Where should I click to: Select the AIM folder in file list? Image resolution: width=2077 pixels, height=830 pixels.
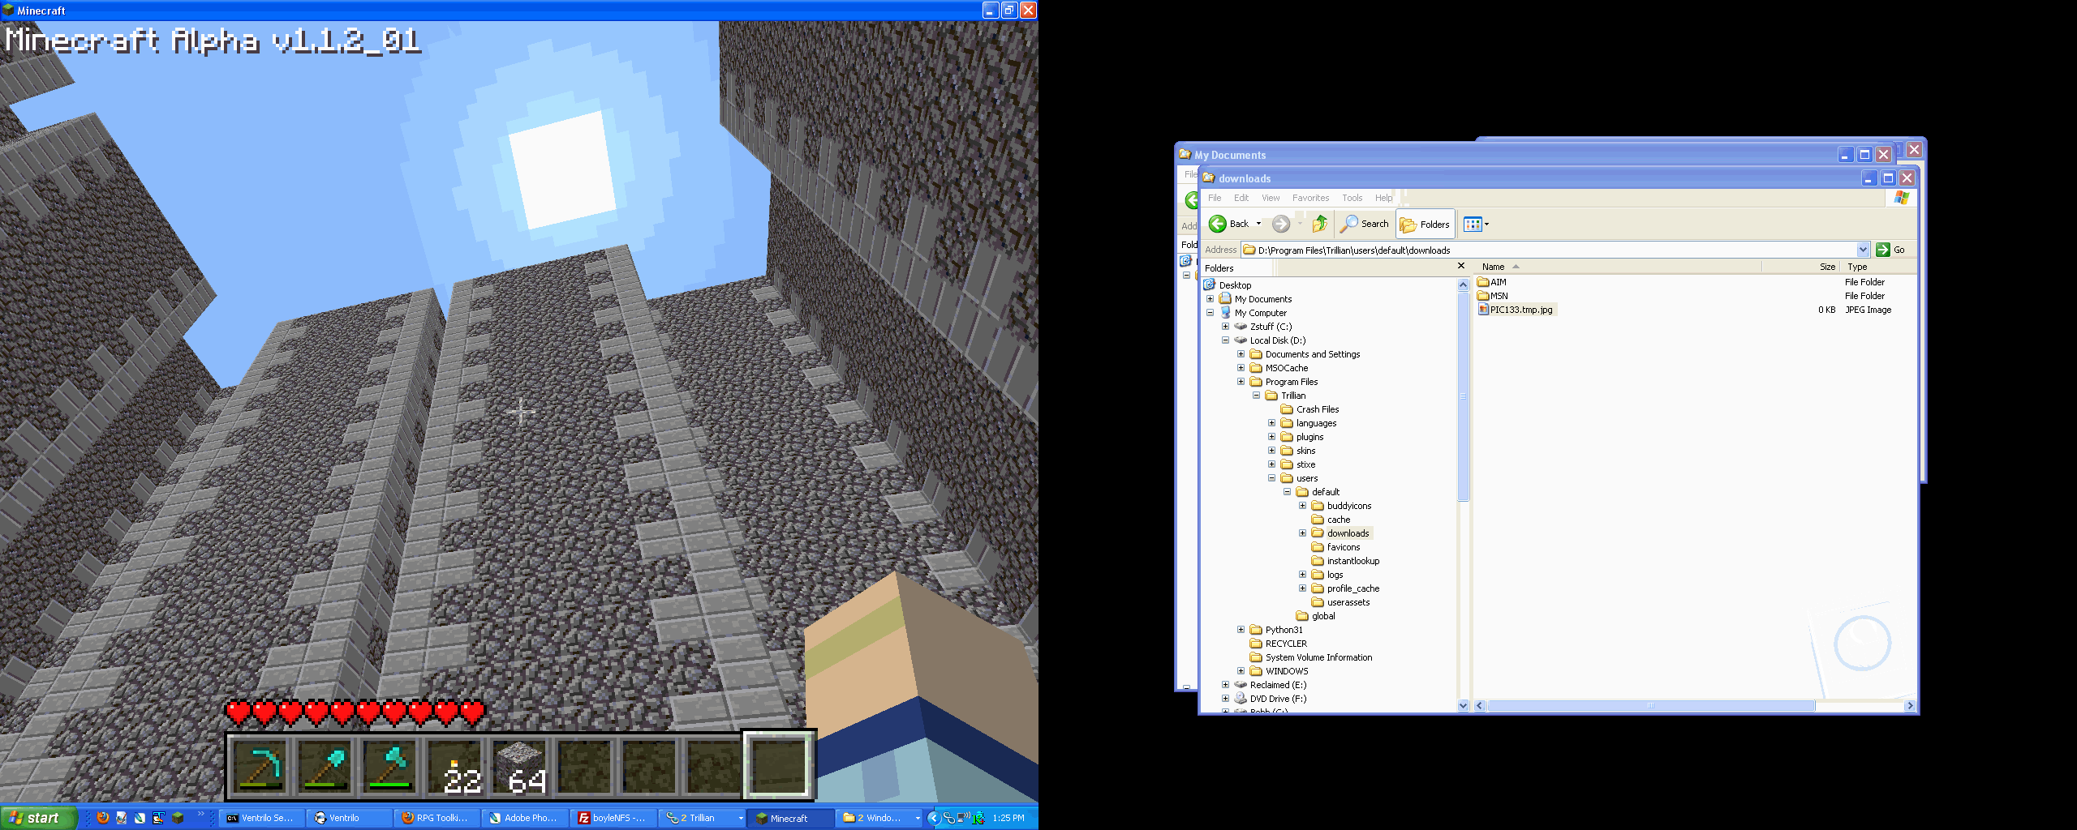pos(1492,282)
